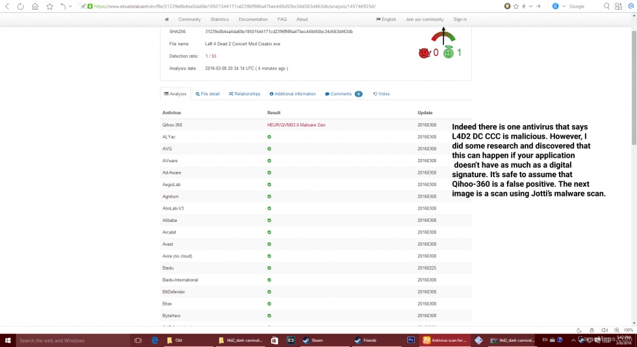Click the favorites star beside home icon
637x347 pixels.
coord(49,6)
